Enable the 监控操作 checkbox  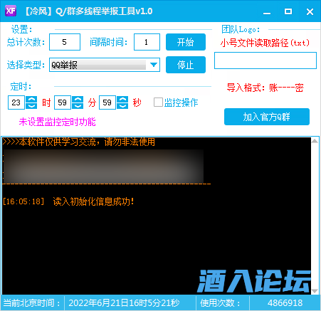click(x=158, y=102)
